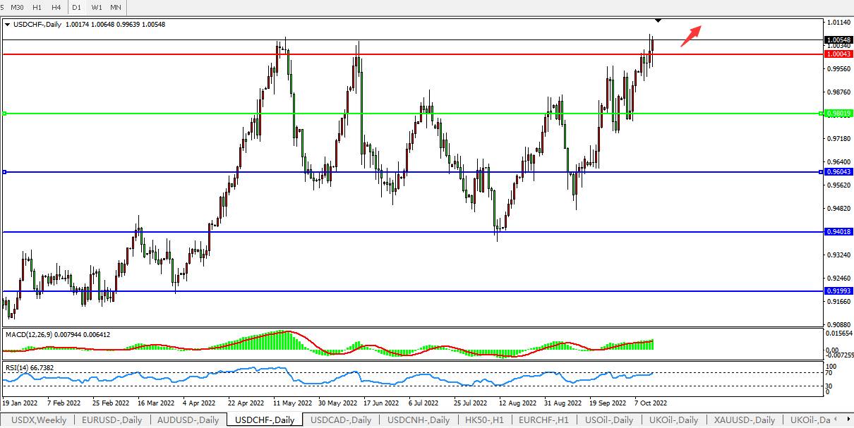Click the blue 0.91993 support line label

(x=838, y=291)
